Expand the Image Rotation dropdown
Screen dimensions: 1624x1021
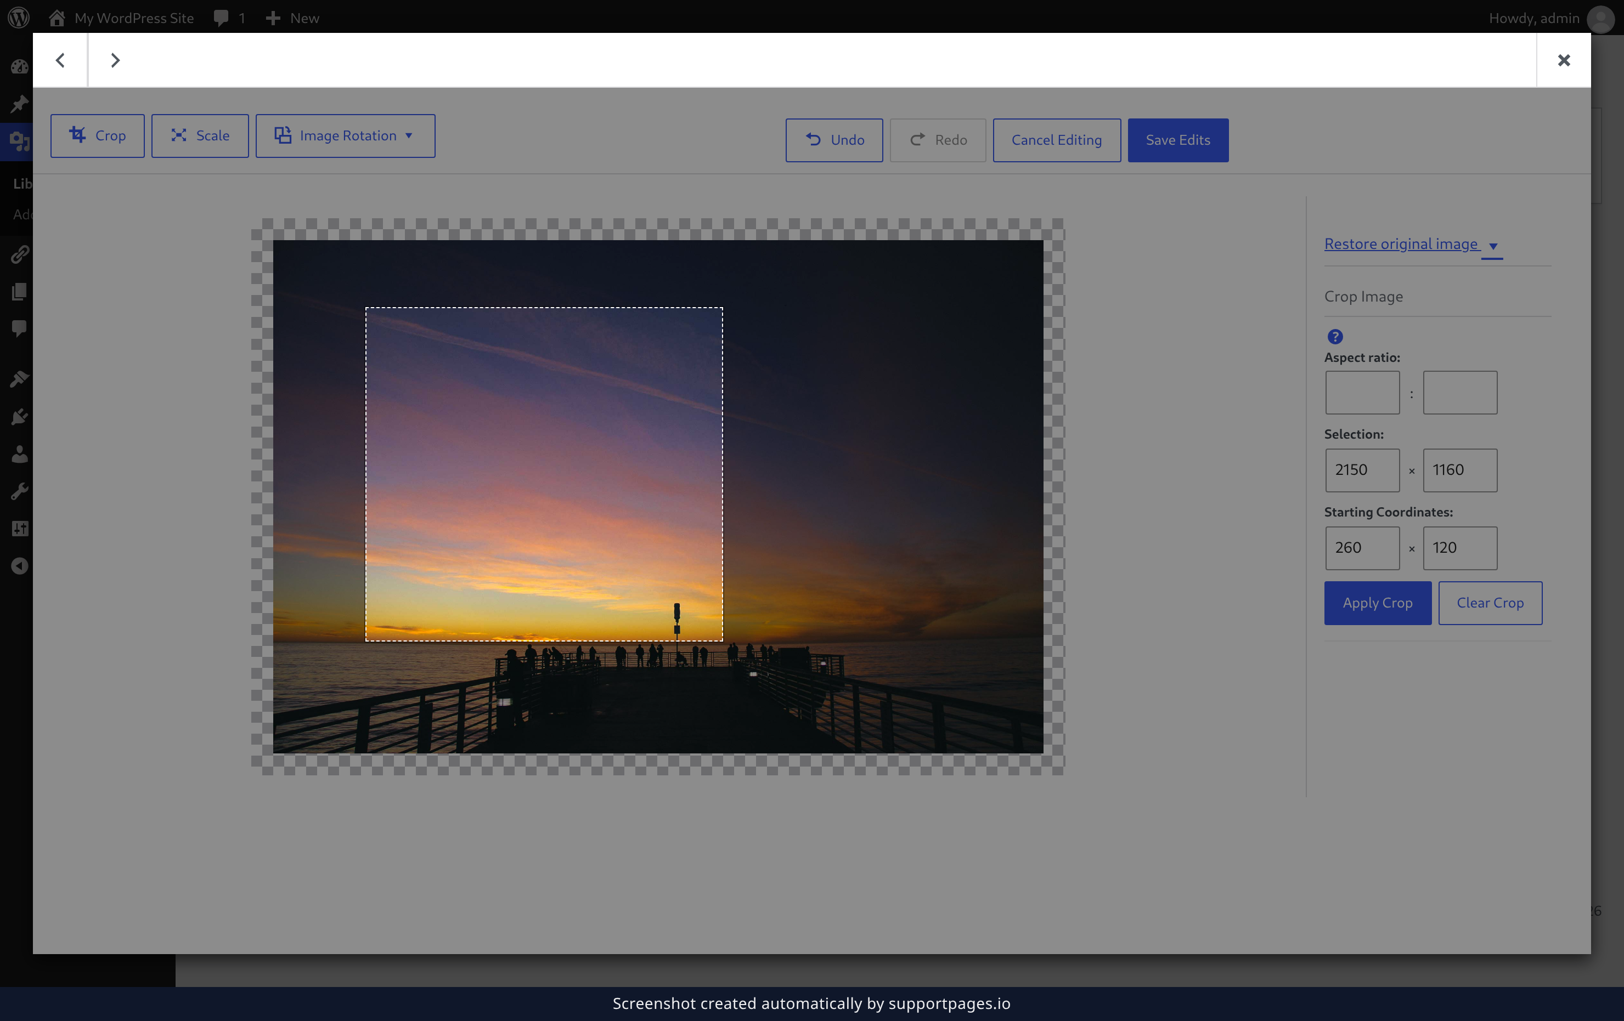pyautogui.click(x=345, y=135)
